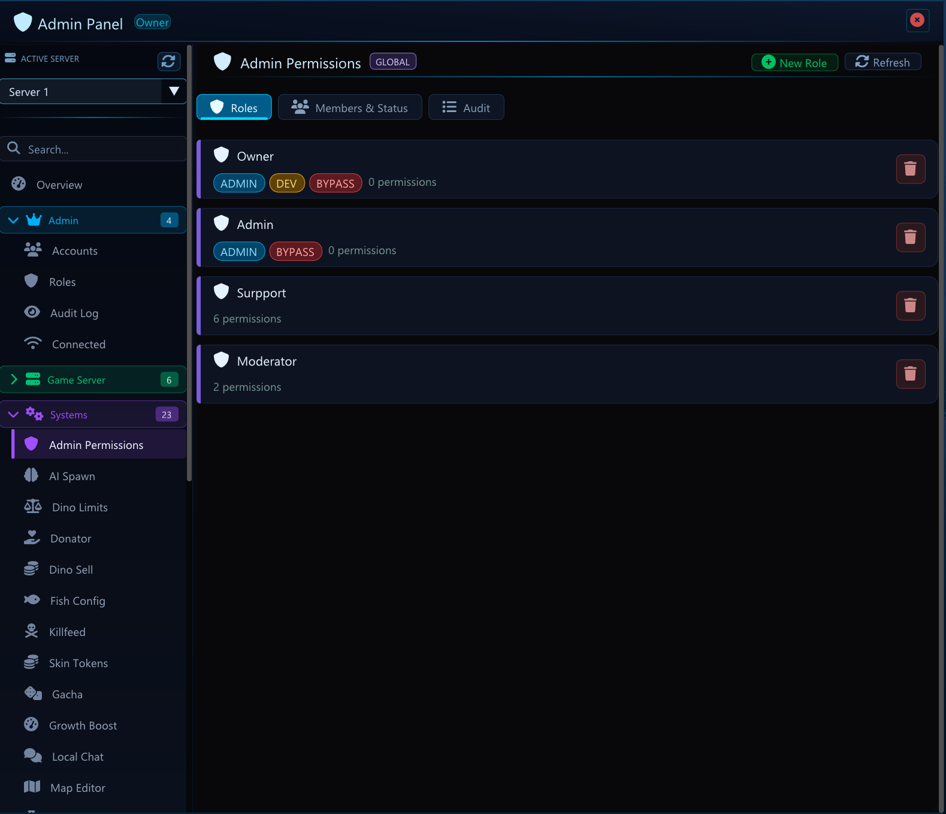Click the Owner badge in header

(x=152, y=23)
